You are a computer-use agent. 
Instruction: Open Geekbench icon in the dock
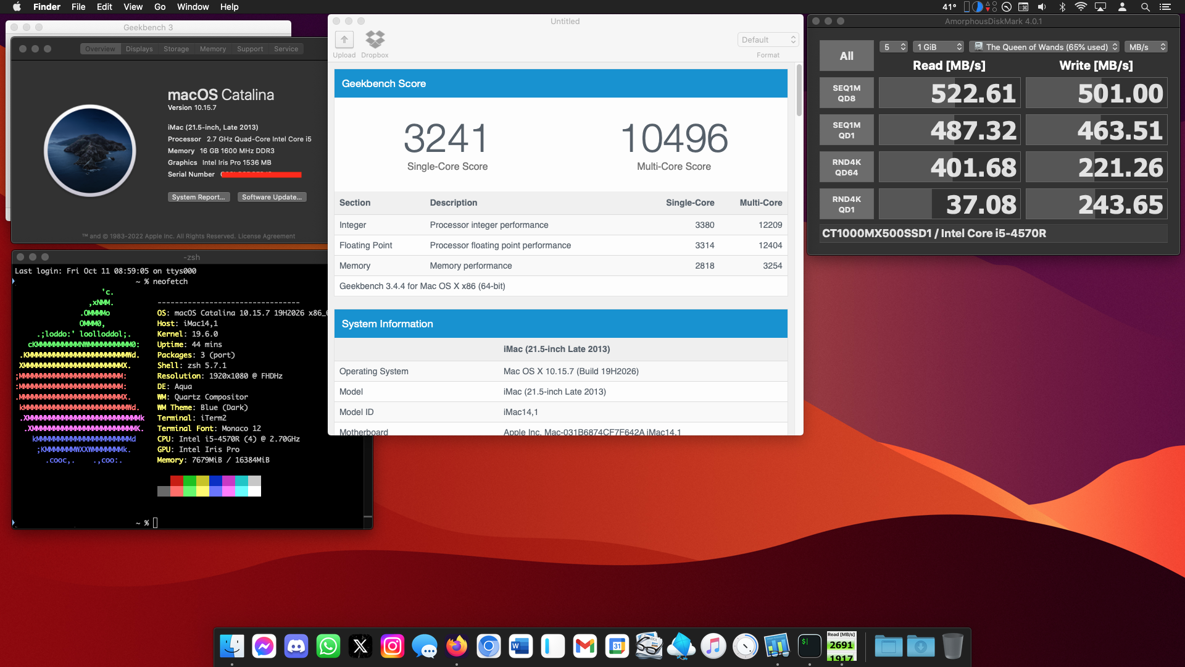(778, 647)
